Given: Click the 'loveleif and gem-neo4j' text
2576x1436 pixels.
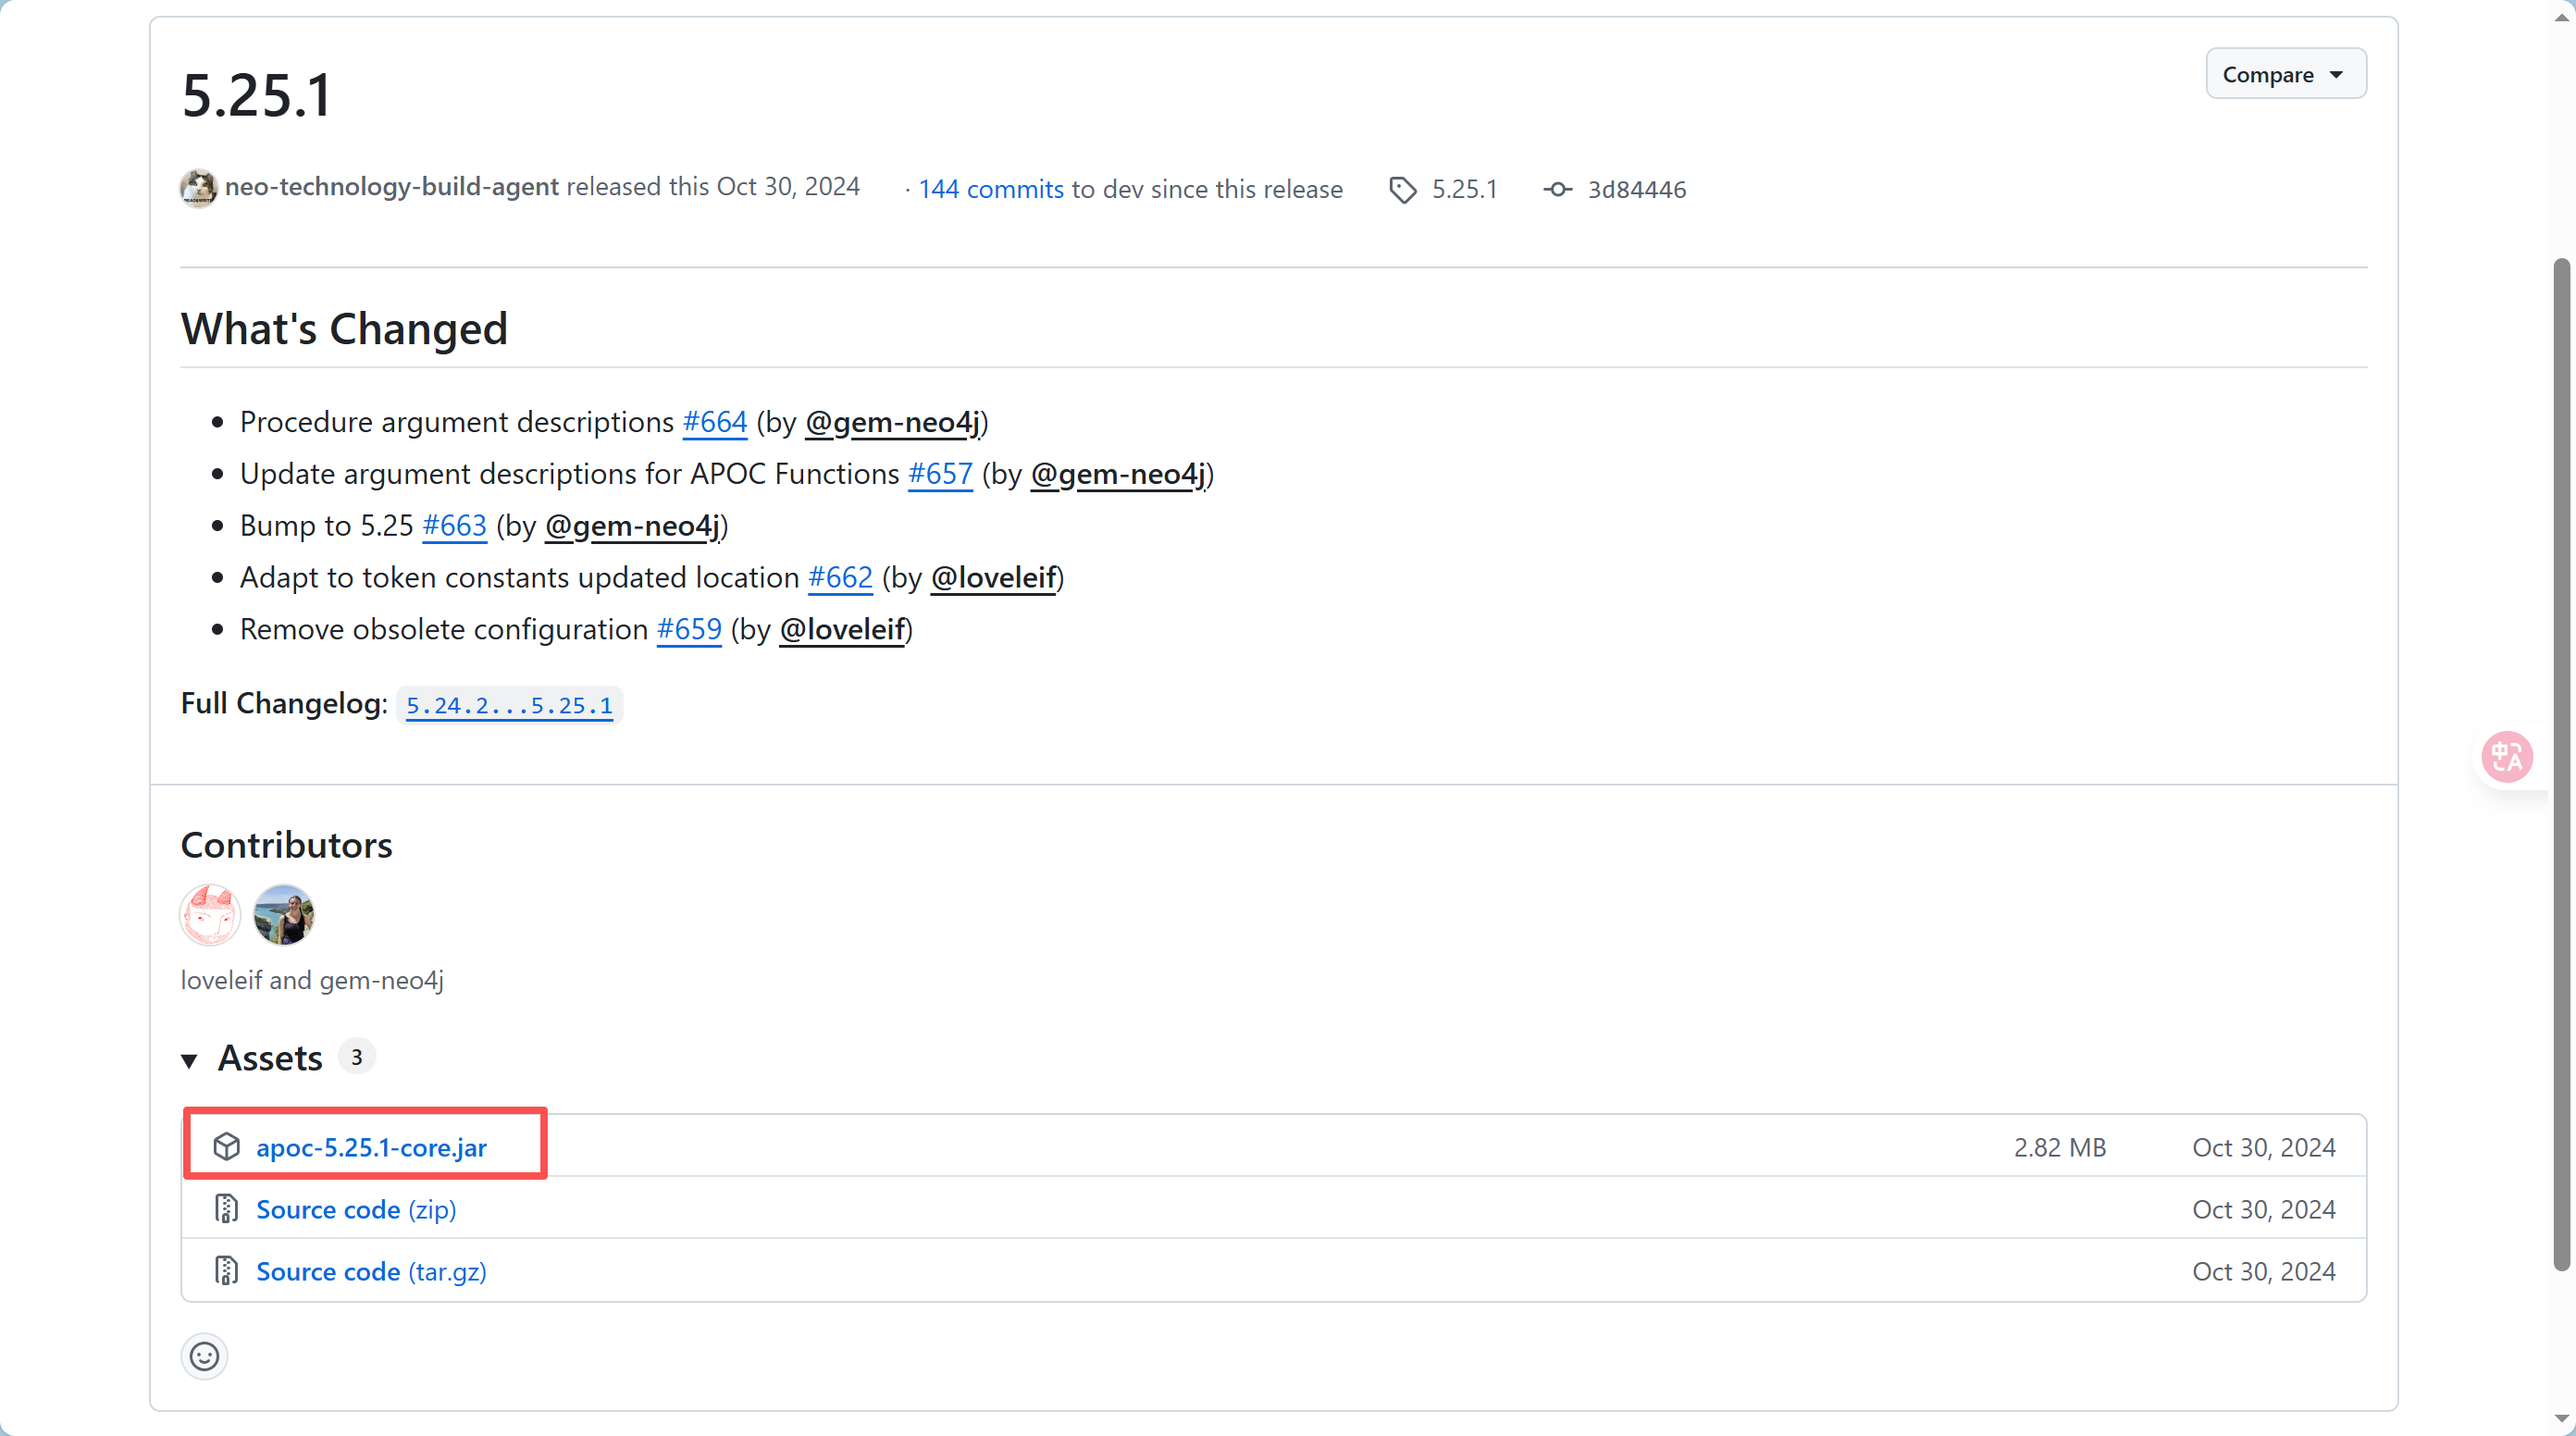Looking at the screenshot, I should click(312, 980).
